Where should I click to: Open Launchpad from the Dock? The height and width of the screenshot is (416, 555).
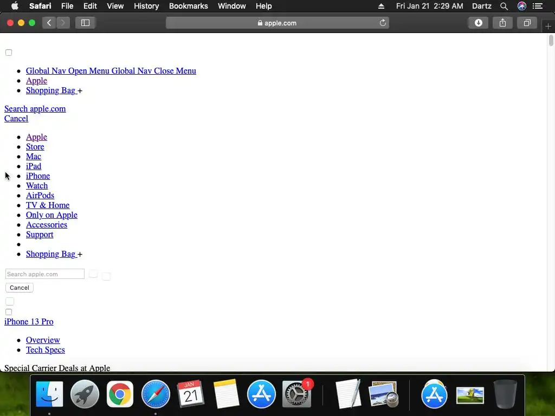click(85, 394)
